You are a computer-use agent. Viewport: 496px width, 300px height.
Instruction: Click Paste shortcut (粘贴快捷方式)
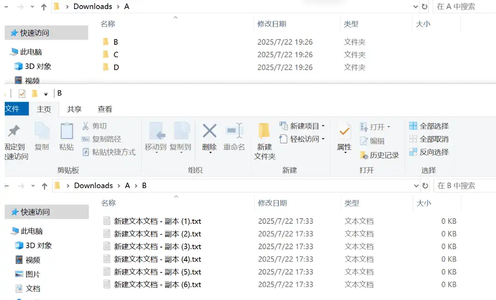pyautogui.click(x=109, y=152)
